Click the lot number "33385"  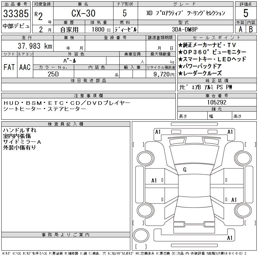(16, 14)
